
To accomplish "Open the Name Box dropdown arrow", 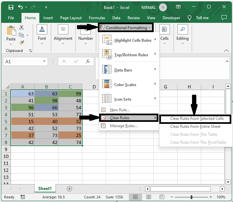I will pyautogui.click(x=44, y=61).
